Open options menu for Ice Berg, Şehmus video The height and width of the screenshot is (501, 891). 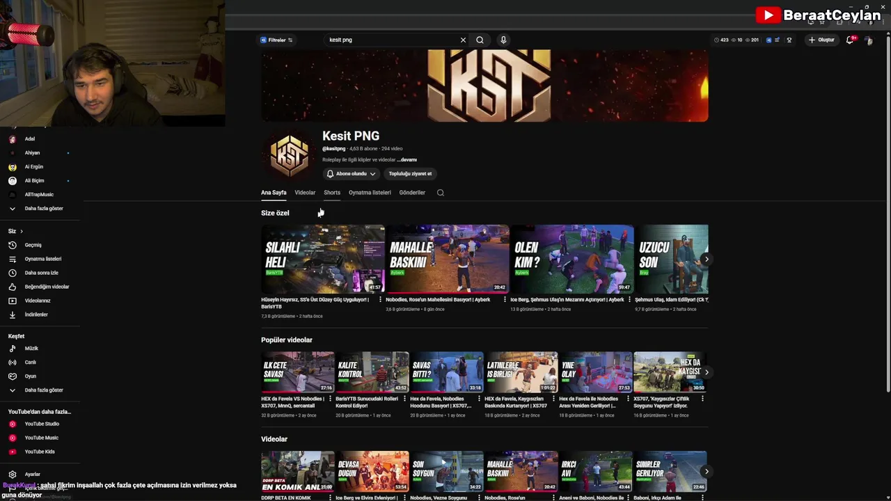629,300
